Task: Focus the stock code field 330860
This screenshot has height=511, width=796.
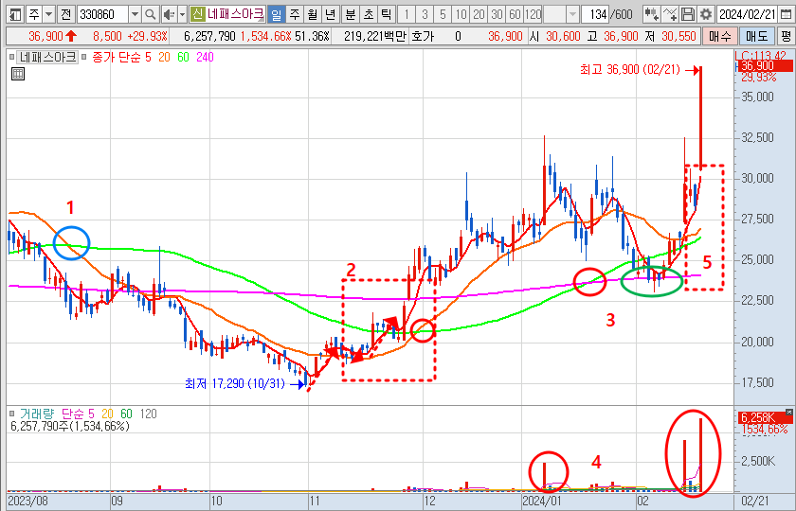Action: [102, 14]
